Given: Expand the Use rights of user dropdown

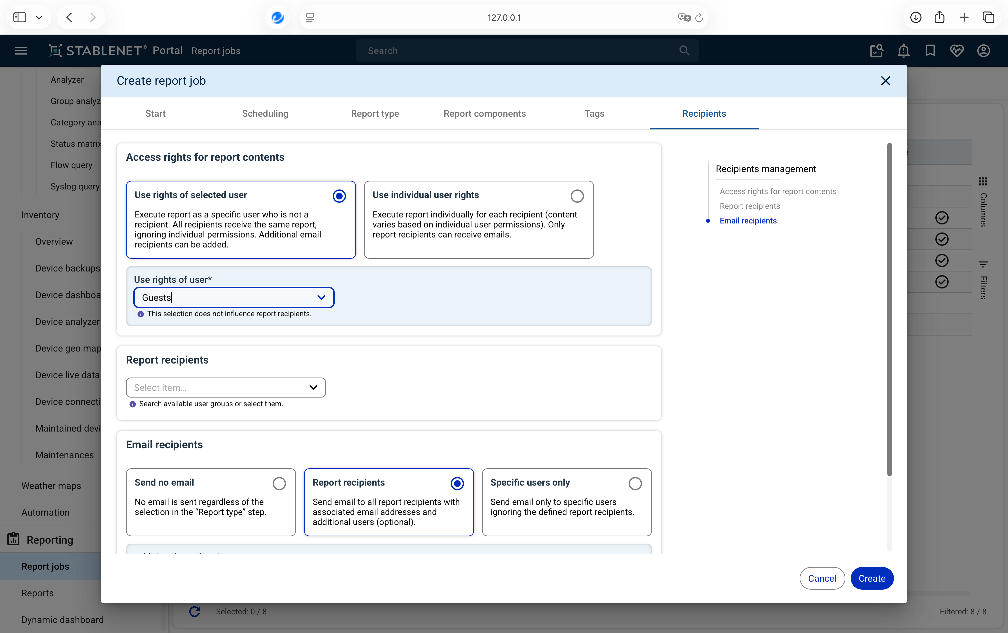Looking at the screenshot, I should [321, 297].
